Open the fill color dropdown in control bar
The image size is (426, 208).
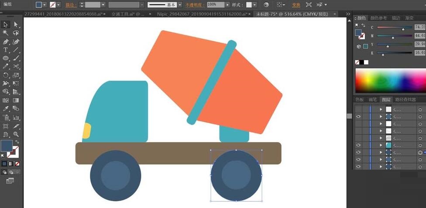click(45, 4)
